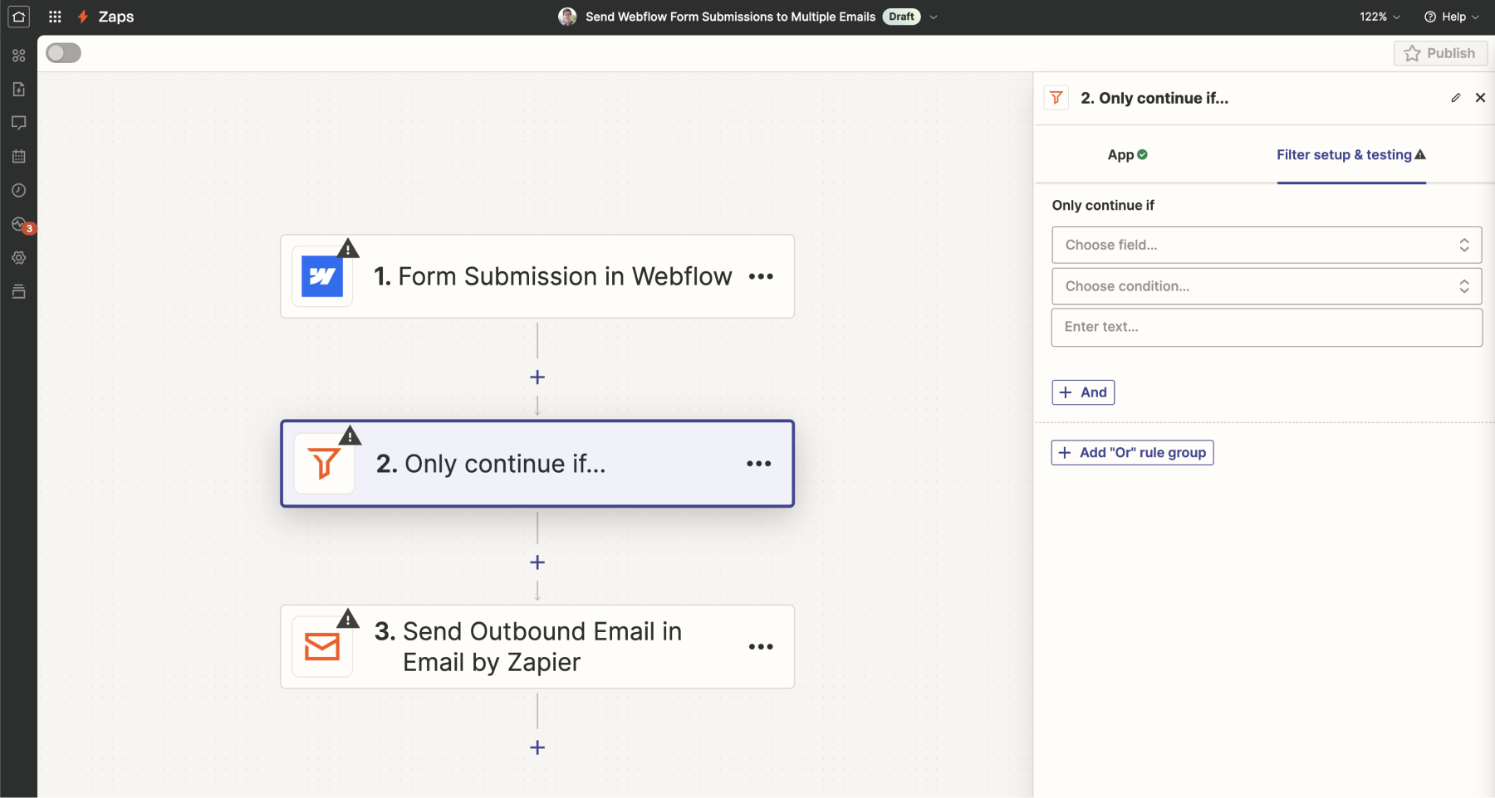Open the sidebar settings gear icon
Screen dimensions: 1495x798
point(18,258)
